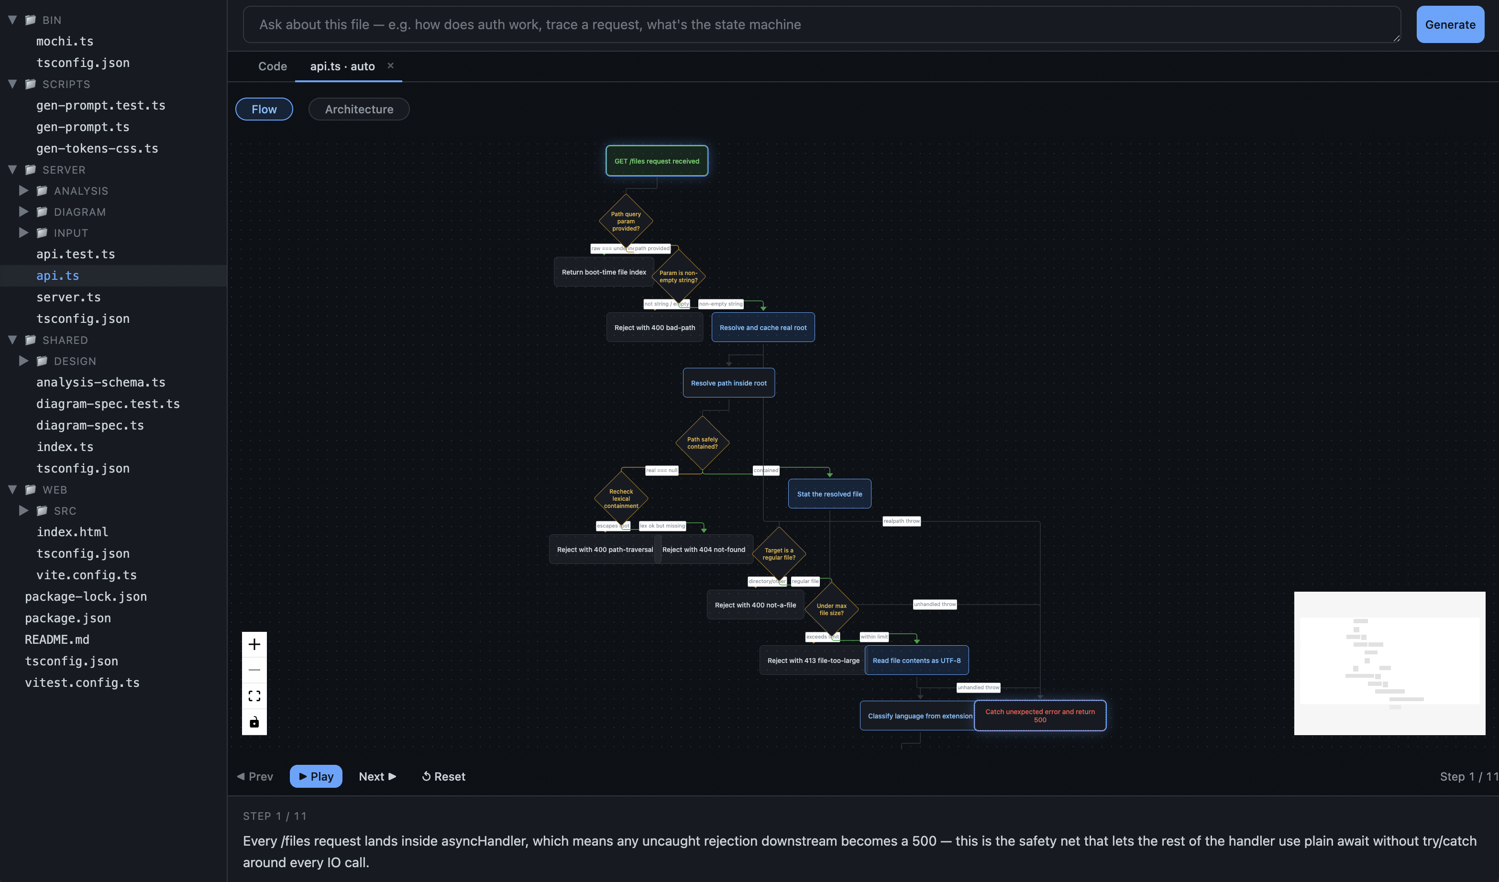Click the SCRIPTS folder icon
1499x882 pixels.
[30, 85]
